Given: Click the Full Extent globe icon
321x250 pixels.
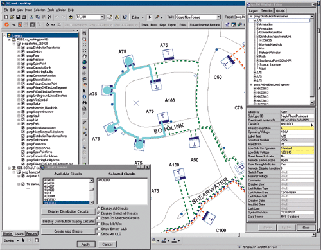Looking at the screenshot, I should [x=84, y=62].
